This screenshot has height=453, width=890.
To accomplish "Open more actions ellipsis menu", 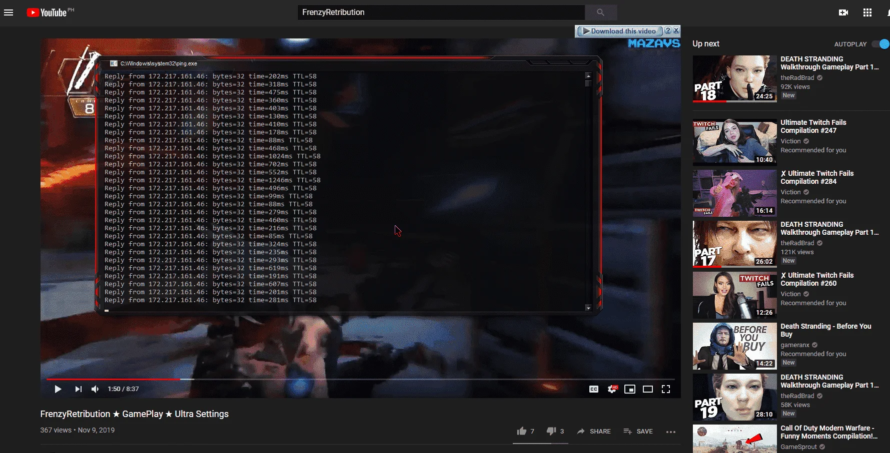I will [671, 432].
